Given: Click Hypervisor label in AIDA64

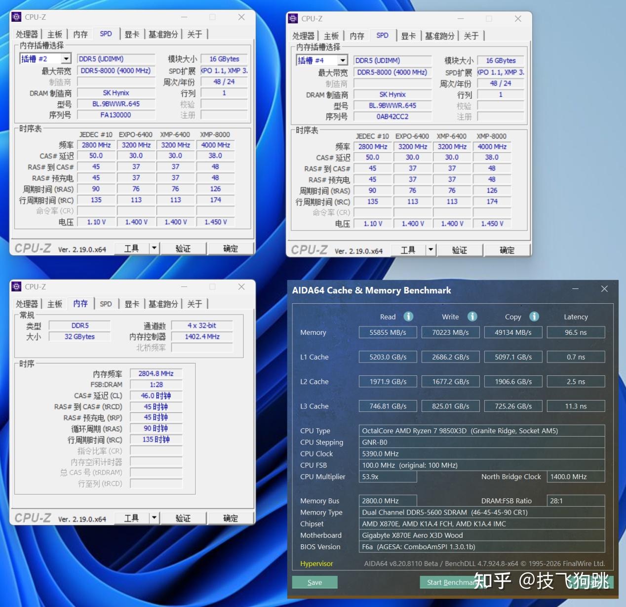Looking at the screenshot, I should point(316,564).
